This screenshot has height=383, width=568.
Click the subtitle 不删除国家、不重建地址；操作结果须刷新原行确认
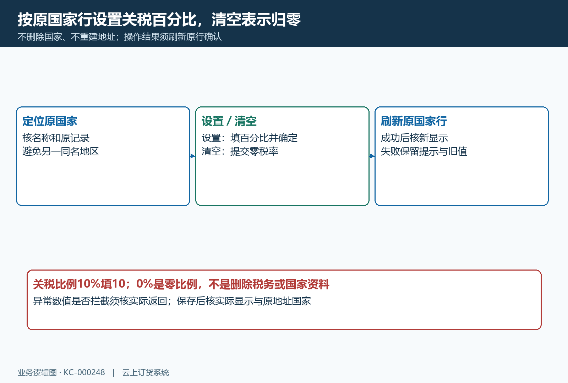point(120,37)
